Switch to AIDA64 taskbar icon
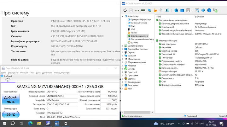The width and height of the screenshot is (227, 127). point(57,124)
